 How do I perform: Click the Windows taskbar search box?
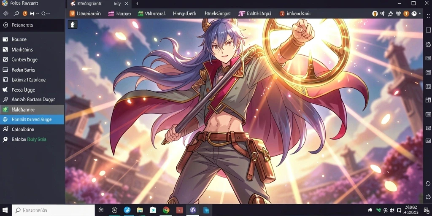[x=53, y=210]
